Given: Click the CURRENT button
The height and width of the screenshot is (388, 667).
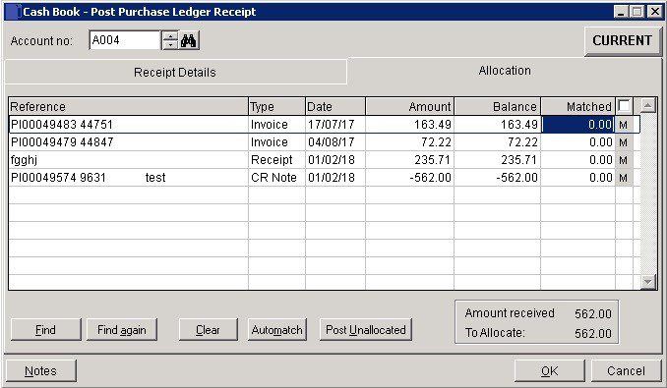Looking at the screenshot, I should [x=623, y=40].
